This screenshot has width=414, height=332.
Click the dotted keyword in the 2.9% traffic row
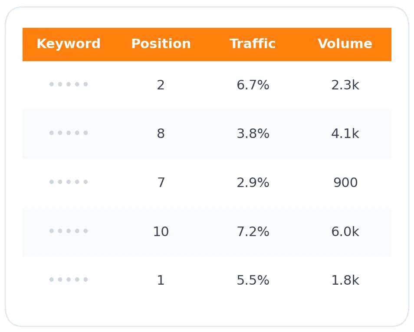69,182
